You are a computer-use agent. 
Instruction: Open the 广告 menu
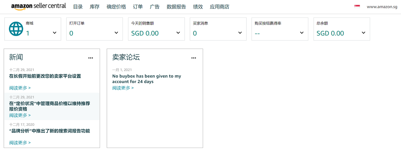(155, 7)
